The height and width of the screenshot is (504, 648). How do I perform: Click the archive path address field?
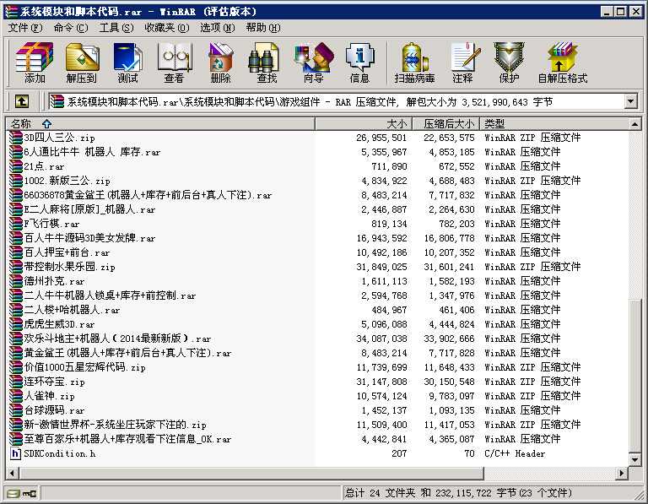click(337, 101)
